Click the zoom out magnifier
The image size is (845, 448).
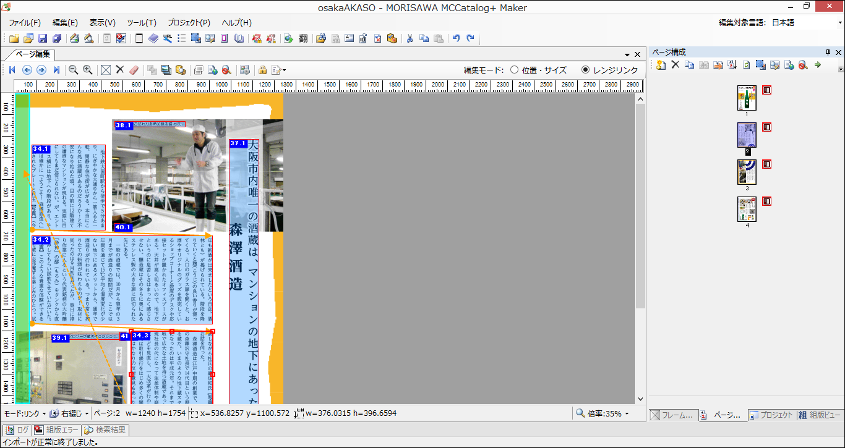coord(73,70)
